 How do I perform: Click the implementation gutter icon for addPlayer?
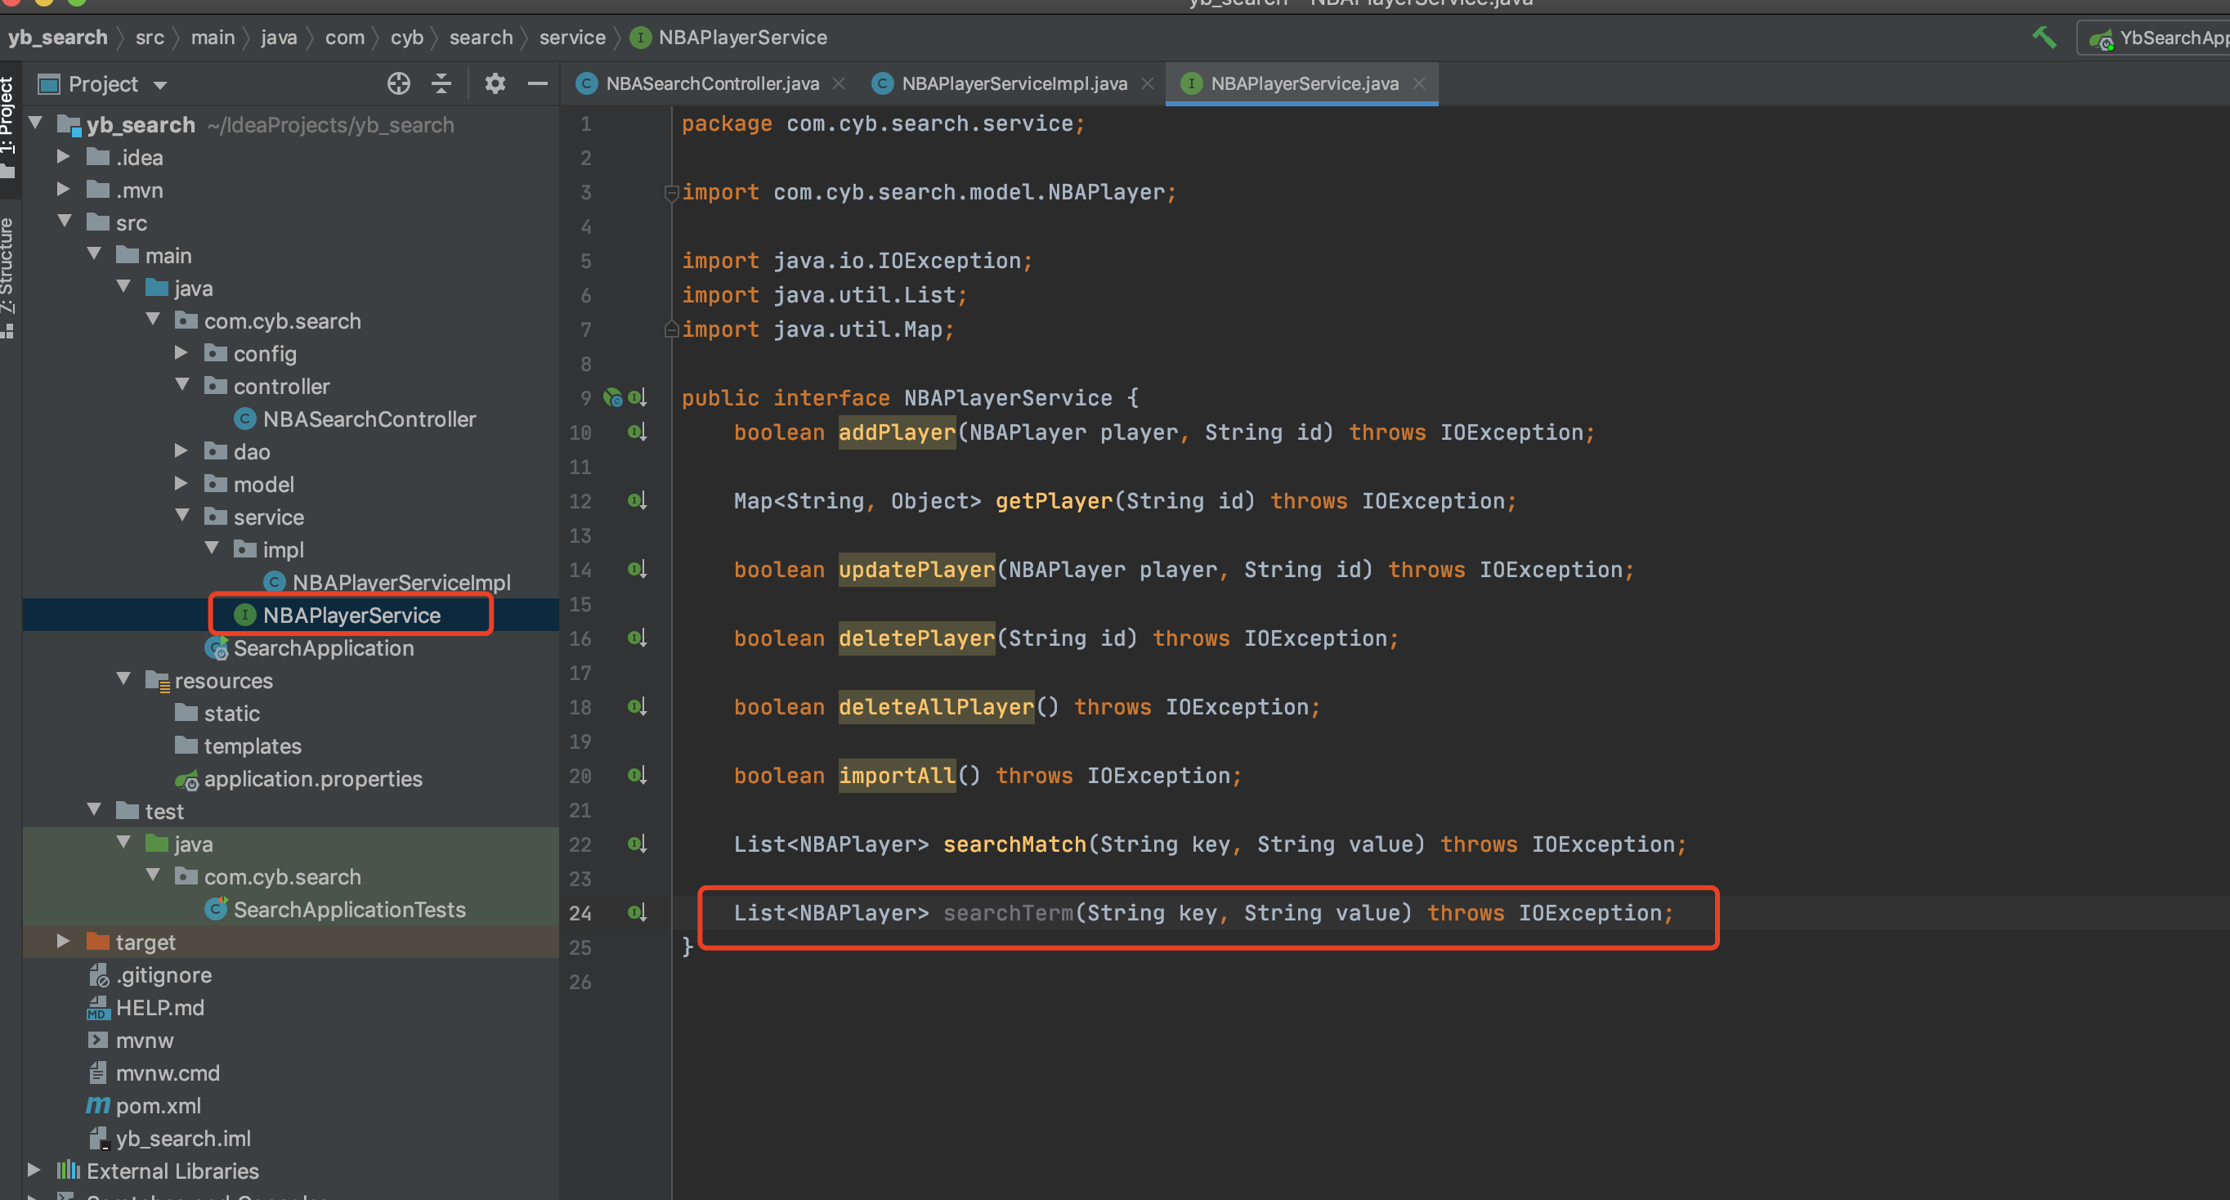click(637, 432)
